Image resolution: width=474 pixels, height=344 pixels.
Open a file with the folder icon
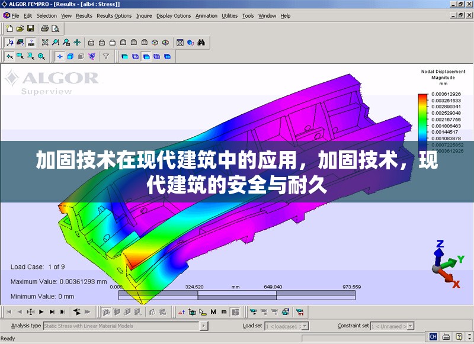[20, 28]
